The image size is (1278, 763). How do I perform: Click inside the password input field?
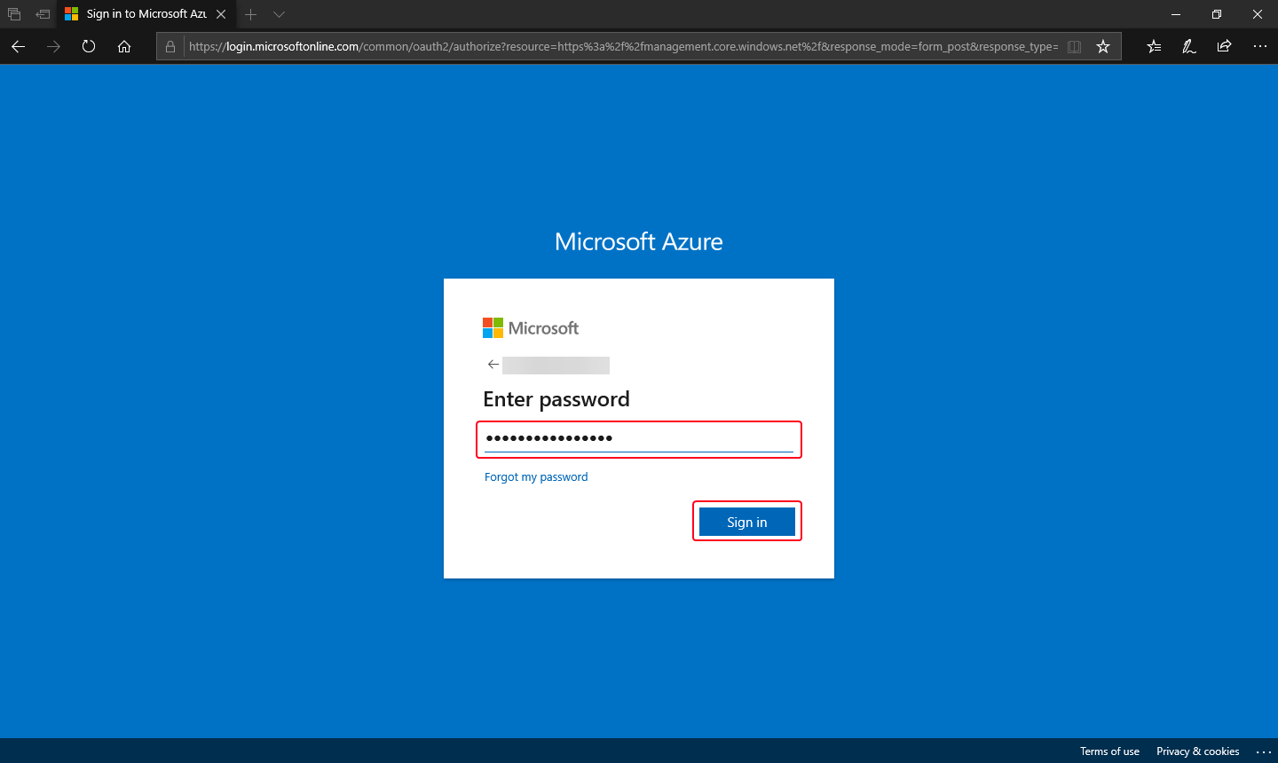[x=638, y=438]
